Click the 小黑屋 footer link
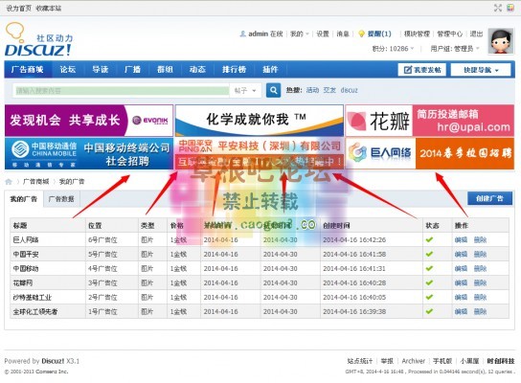This screenshot has width=521, height=383. pyautogui.click(x=469, y=361)
